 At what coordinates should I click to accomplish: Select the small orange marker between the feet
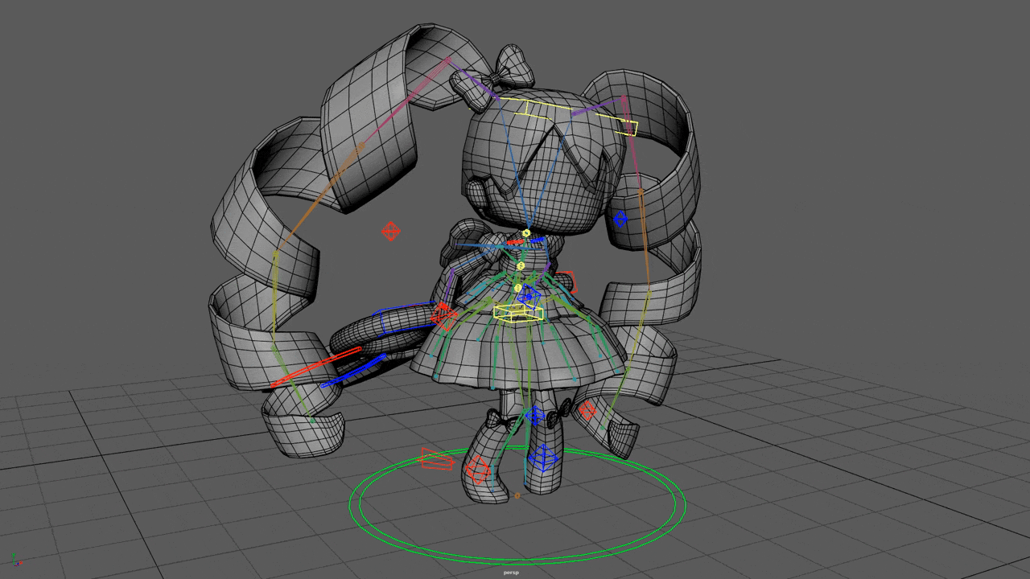click(x=517, y=496)
